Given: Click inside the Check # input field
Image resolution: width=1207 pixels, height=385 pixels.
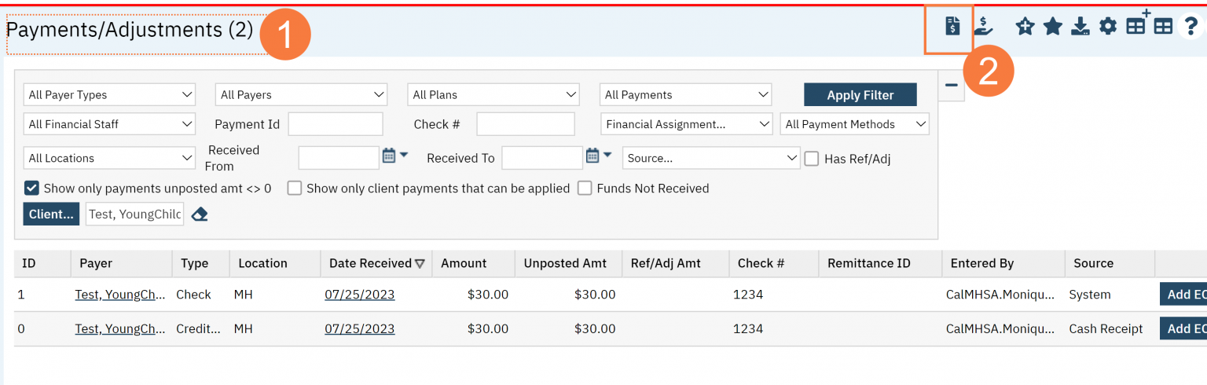Looking at the screenshot, I should click(525, 124).
